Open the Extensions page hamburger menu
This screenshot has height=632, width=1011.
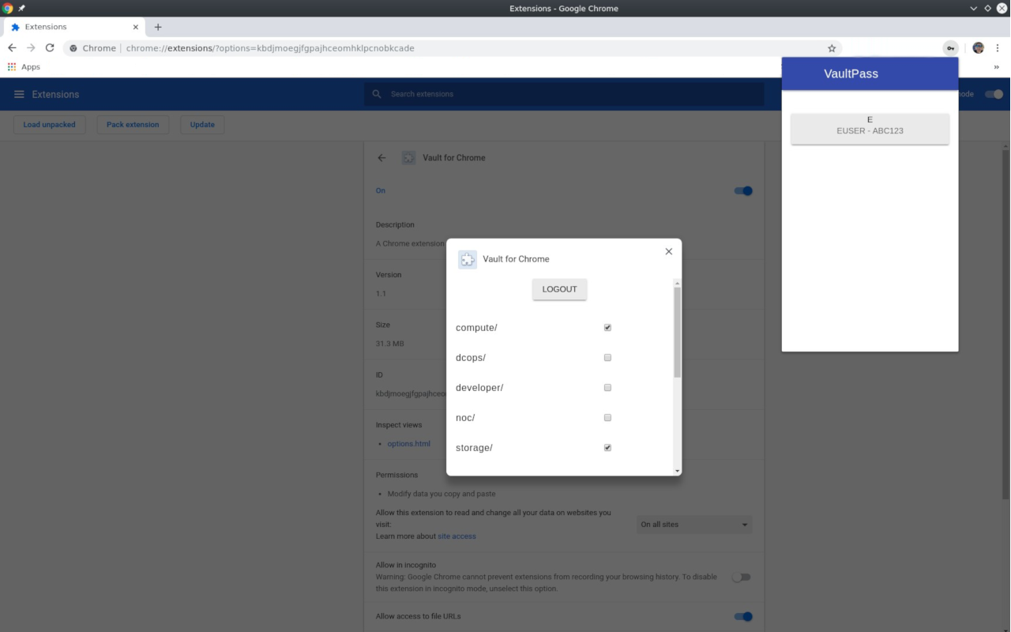click(x=19, y=94)
